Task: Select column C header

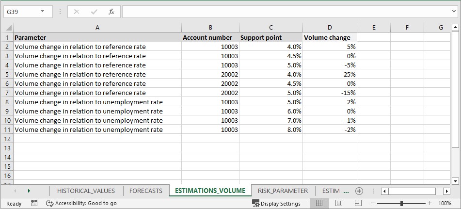Action: tap(271, 28)
